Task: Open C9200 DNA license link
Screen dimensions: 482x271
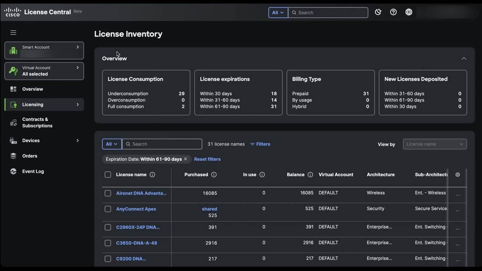Action: pyautogui.click(x=131, y=259)
